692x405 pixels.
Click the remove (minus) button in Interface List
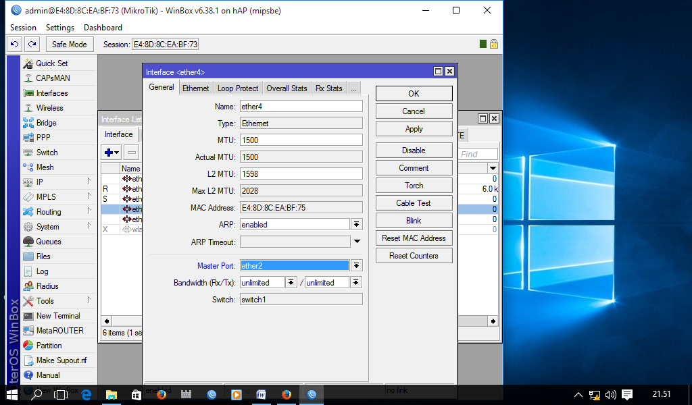point(132,153)
